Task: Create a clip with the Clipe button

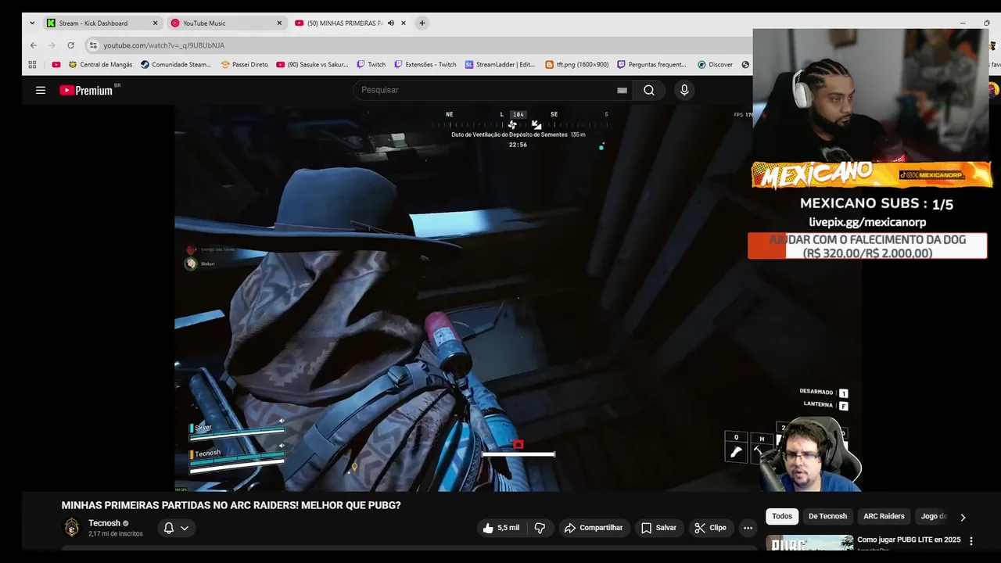Action: point(710,528)
